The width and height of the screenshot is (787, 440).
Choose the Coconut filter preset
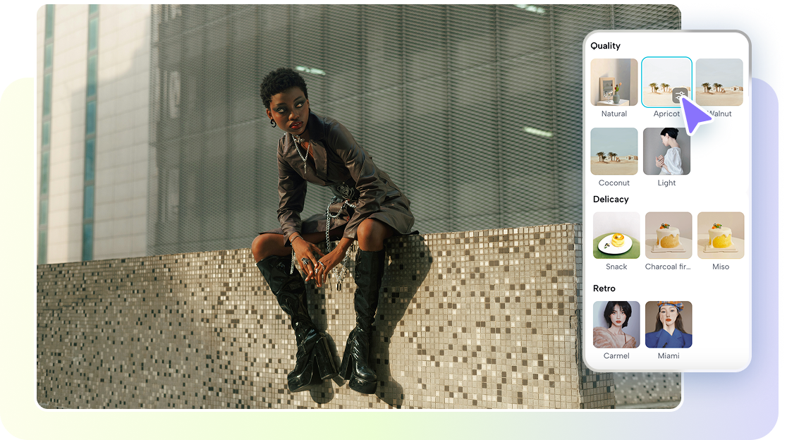point(614,150)
